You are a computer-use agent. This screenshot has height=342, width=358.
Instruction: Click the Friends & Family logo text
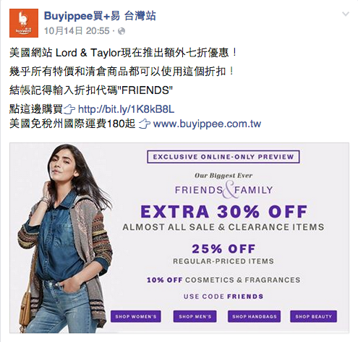(x=223, y=190)
